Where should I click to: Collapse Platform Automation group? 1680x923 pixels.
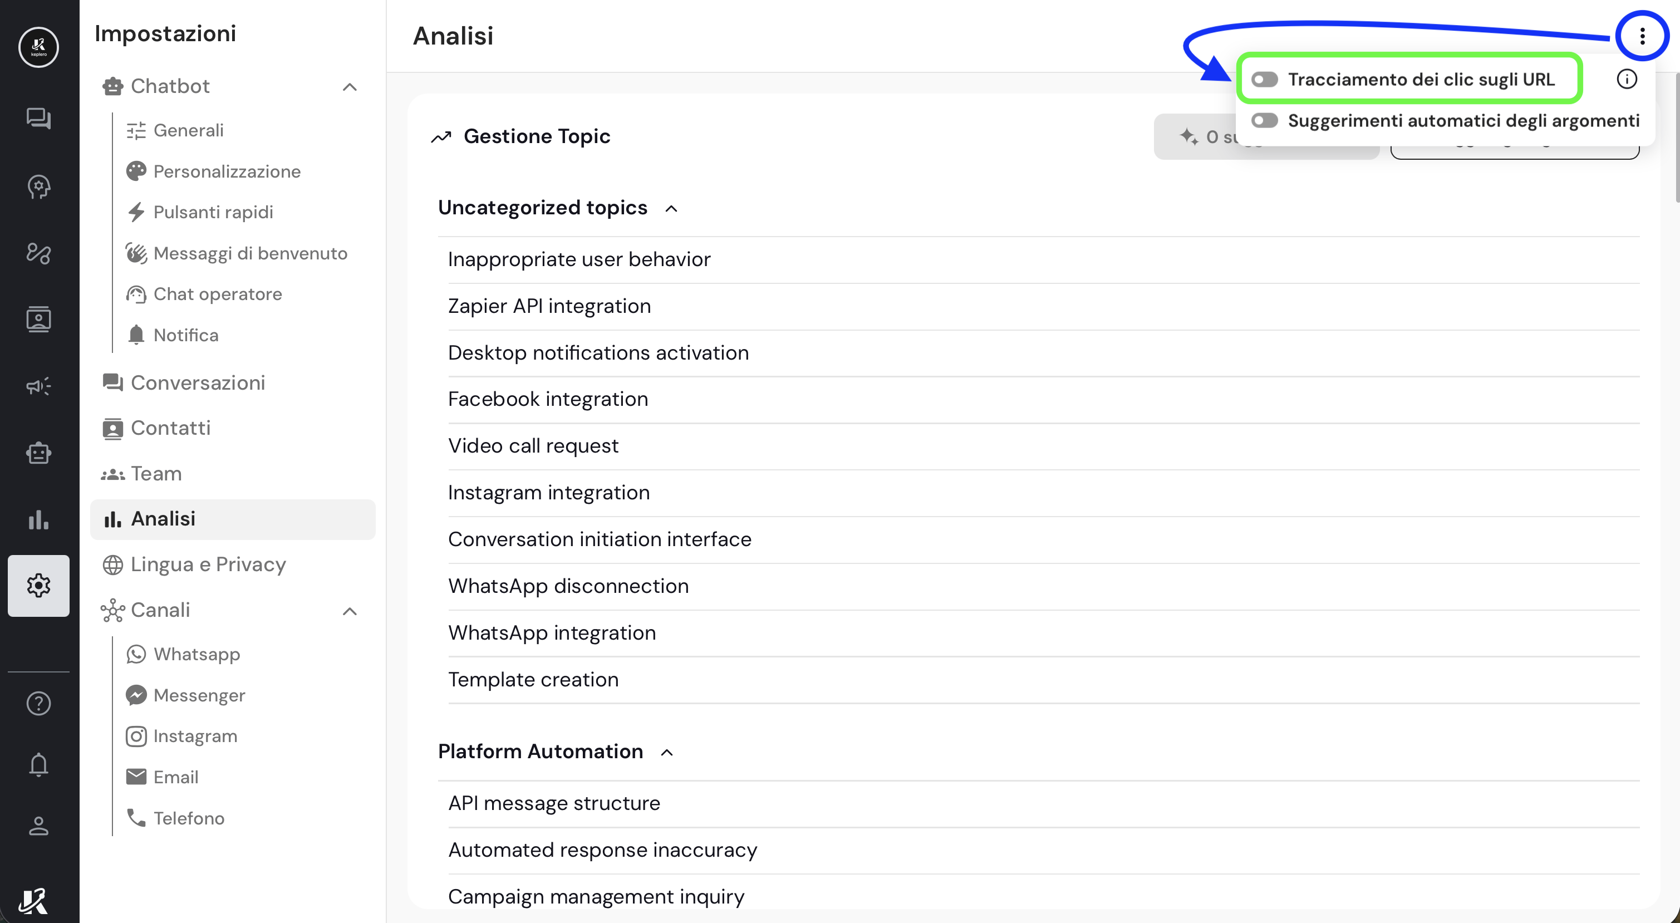point(666,753)
